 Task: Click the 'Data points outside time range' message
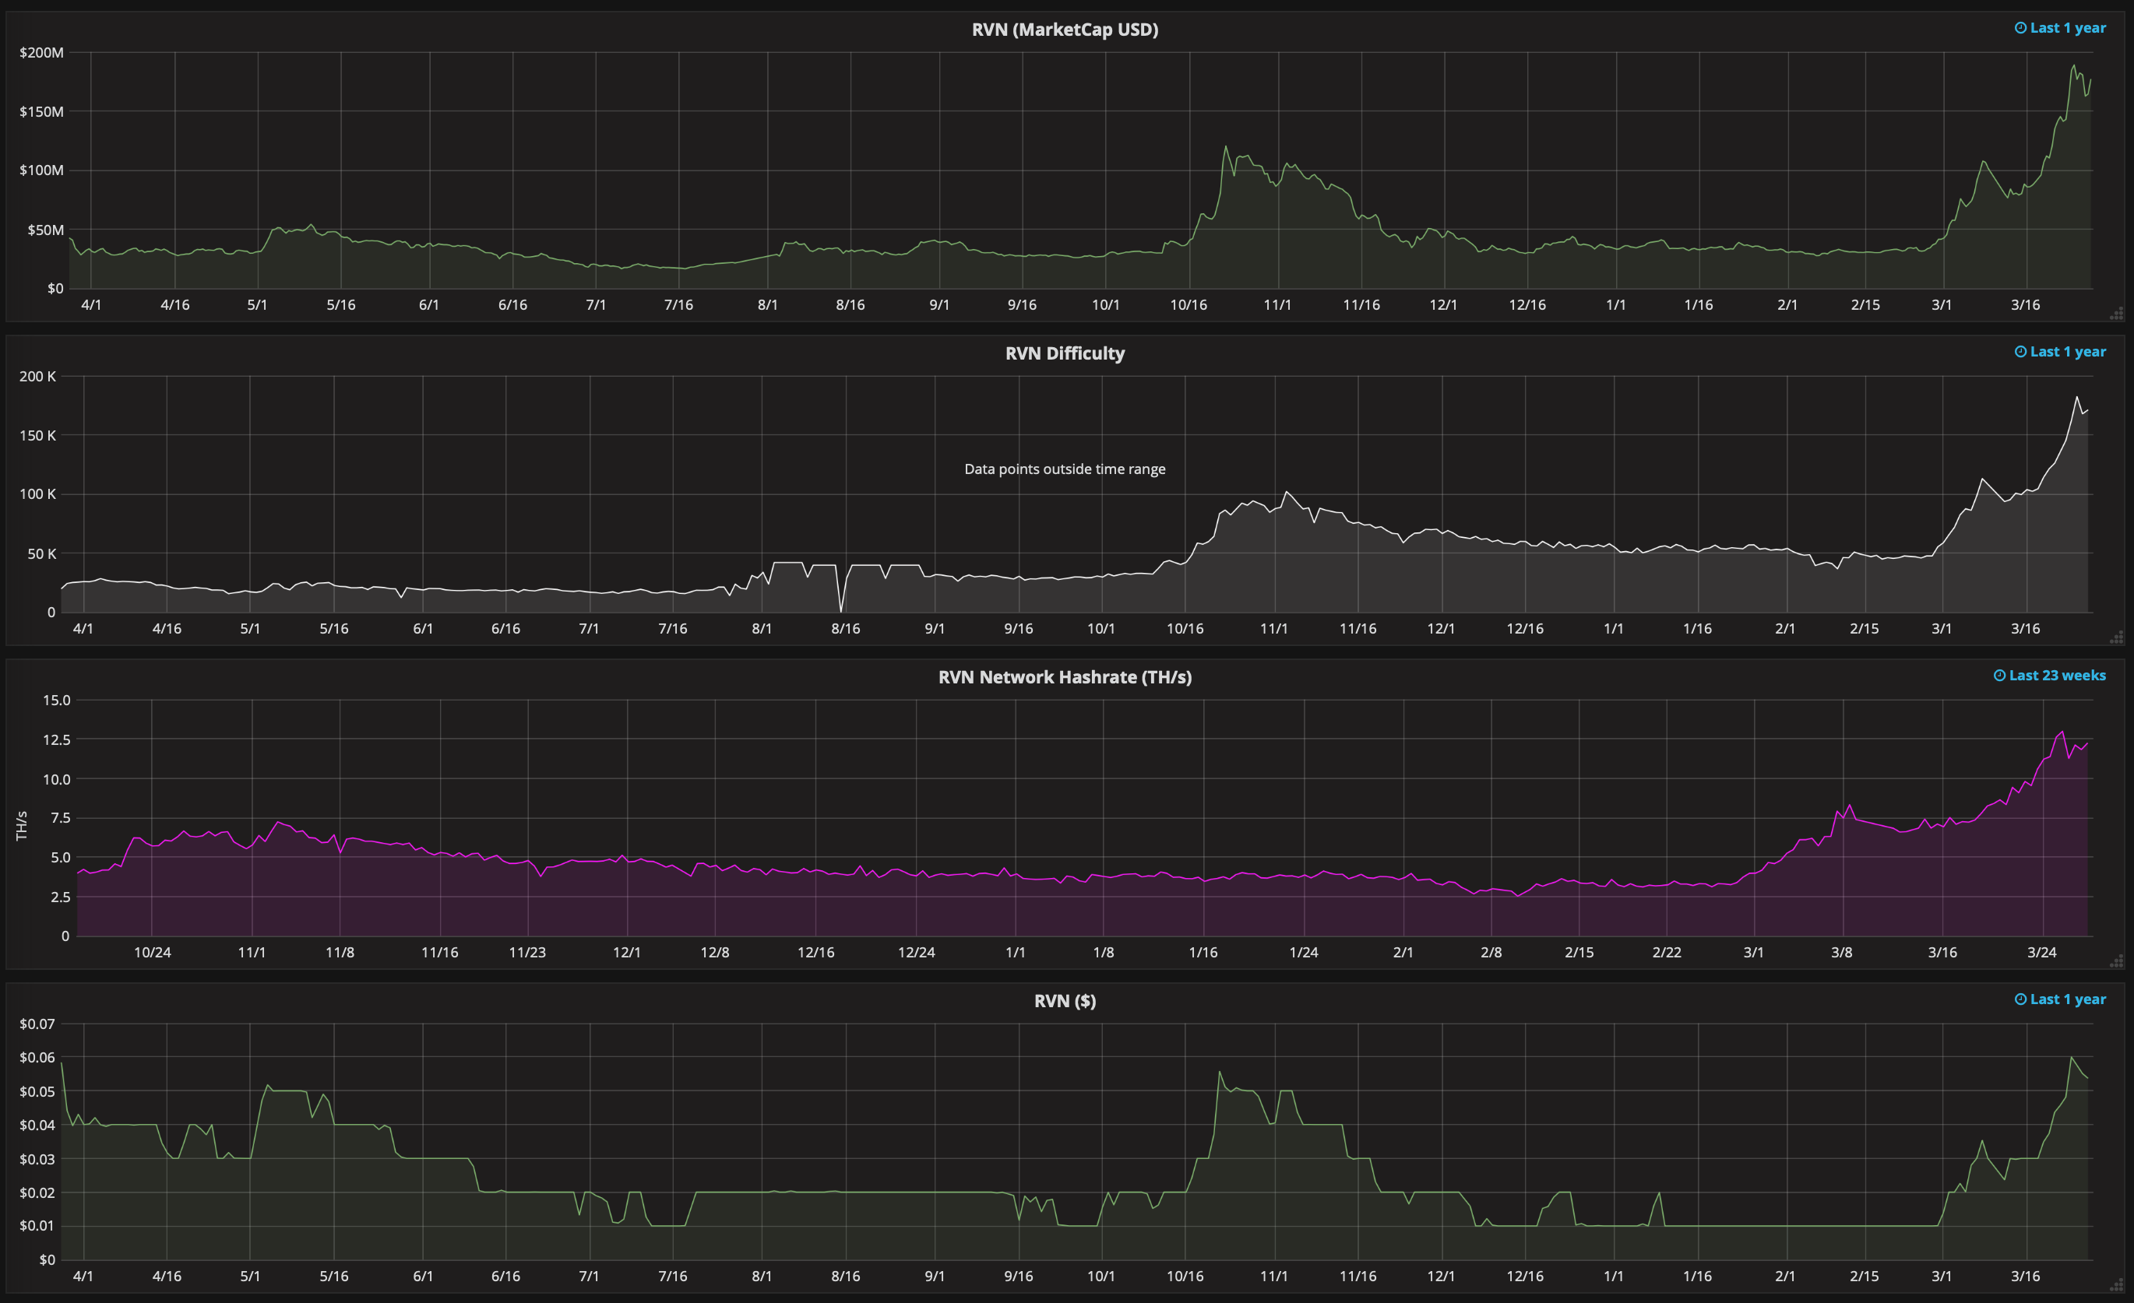click(x=1065, y=469)
